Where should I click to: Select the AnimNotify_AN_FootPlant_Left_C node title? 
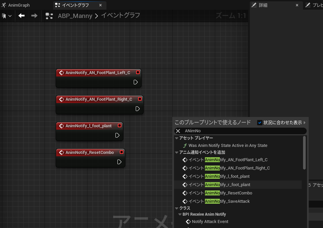coord(98,73)
